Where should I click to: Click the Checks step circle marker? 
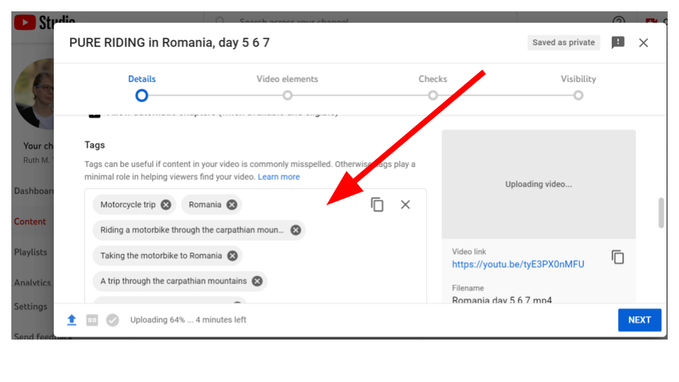coord(433,95)
